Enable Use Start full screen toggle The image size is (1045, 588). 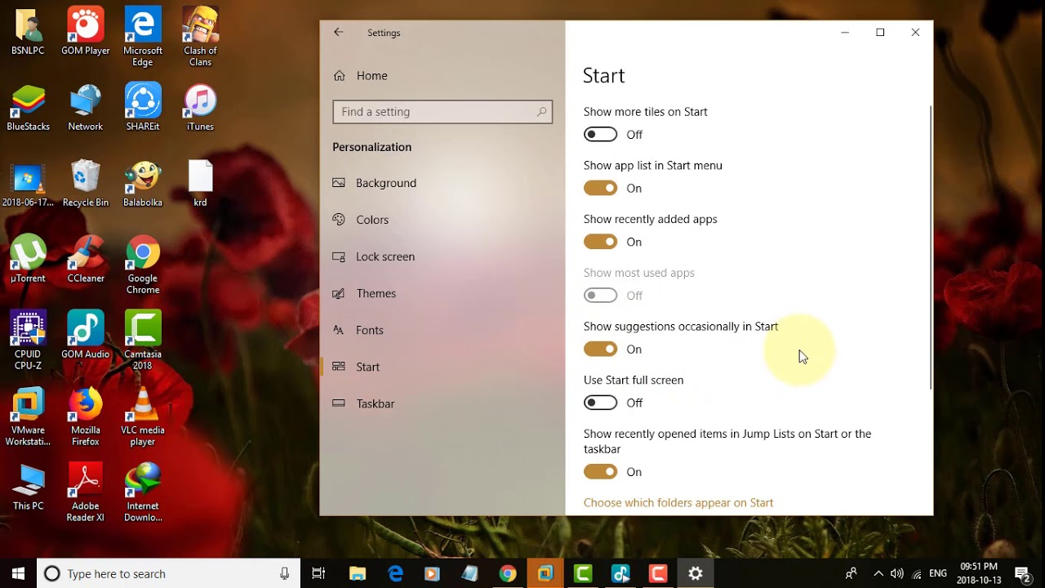tap(600, 403)
